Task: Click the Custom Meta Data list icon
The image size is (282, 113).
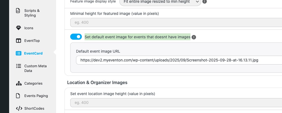Action: click(x=18, y=66)
